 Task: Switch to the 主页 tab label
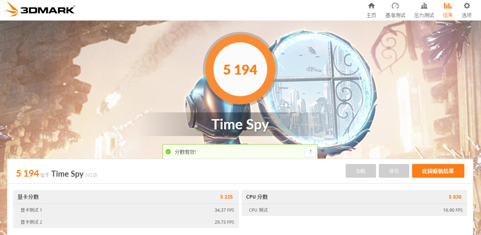tap(371, 15)
